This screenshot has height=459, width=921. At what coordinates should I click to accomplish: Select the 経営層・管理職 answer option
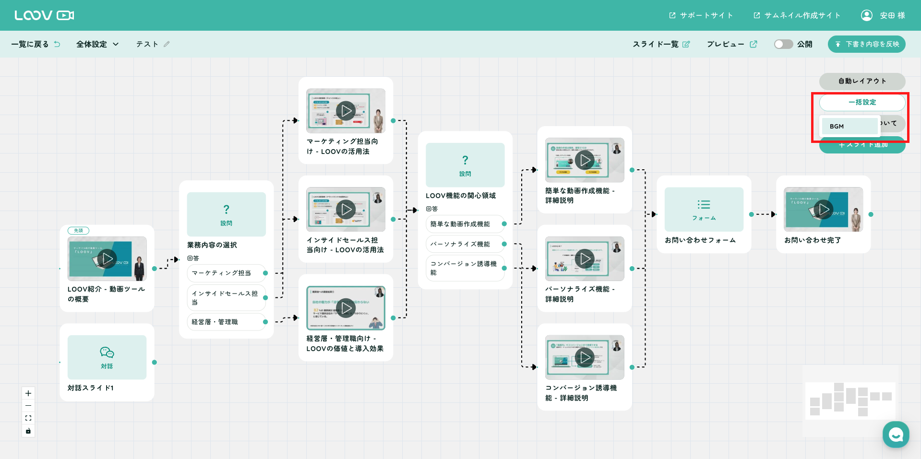click(226, 322)
